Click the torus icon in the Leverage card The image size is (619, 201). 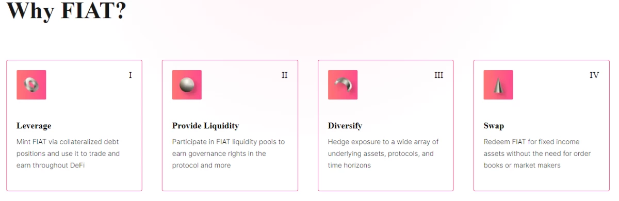click(x=31, y=85)
